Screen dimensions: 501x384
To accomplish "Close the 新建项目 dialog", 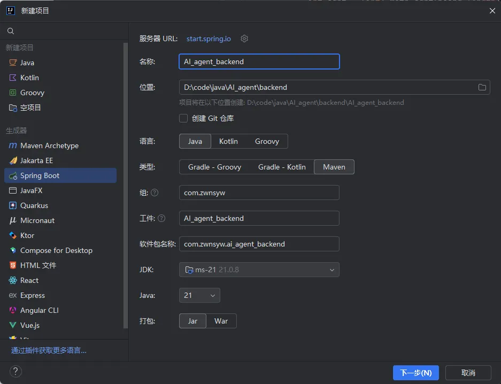I will point(492,11).
